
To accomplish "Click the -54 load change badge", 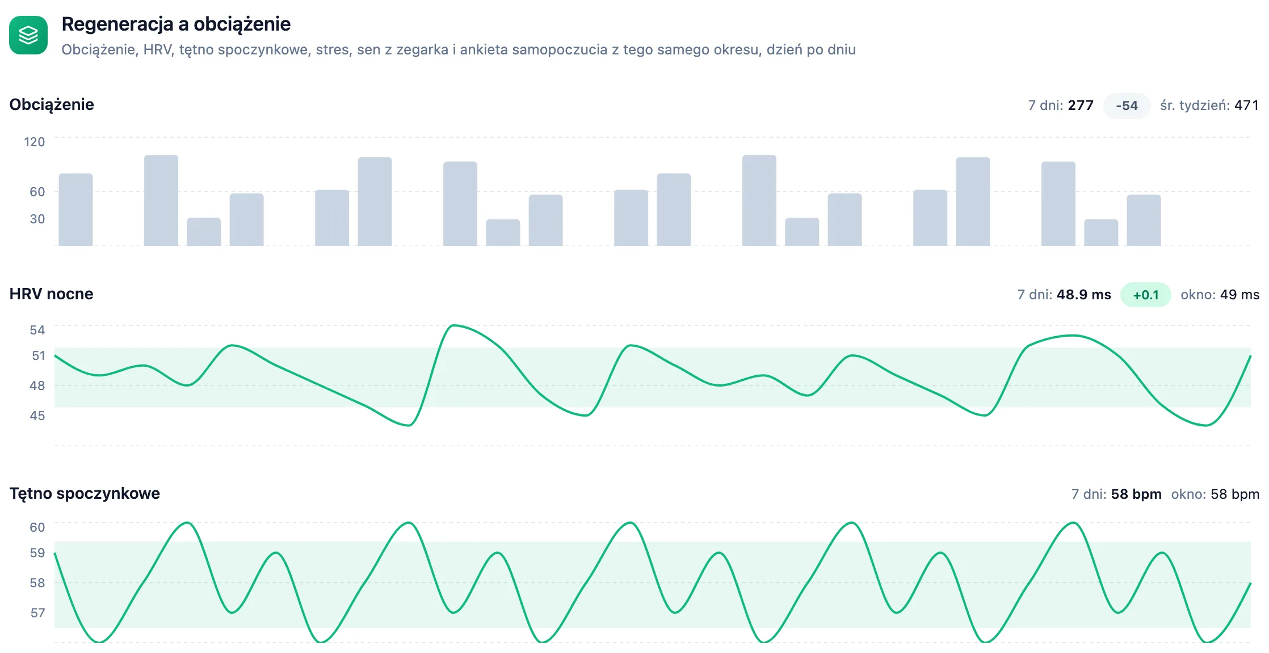I will click(1127, 106).
